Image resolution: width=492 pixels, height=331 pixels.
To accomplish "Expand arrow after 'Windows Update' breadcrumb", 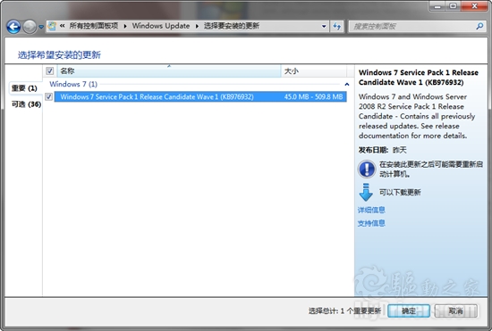I will 197,26.
